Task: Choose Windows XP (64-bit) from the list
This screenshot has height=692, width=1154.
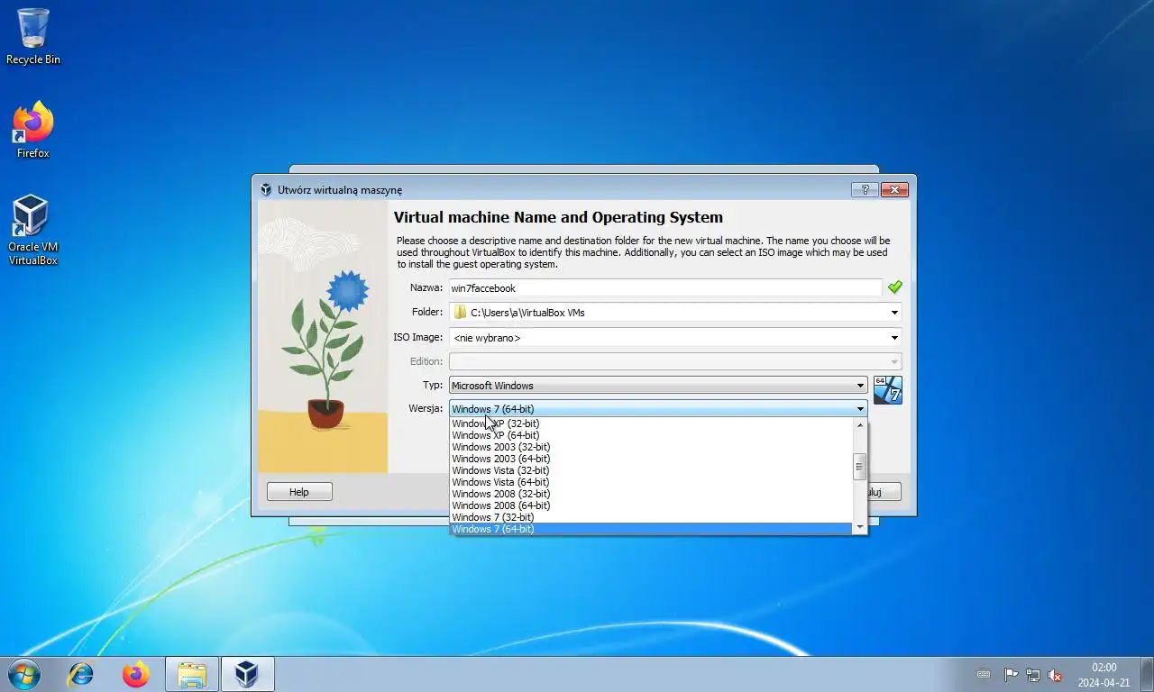Action: coord(651,435)
